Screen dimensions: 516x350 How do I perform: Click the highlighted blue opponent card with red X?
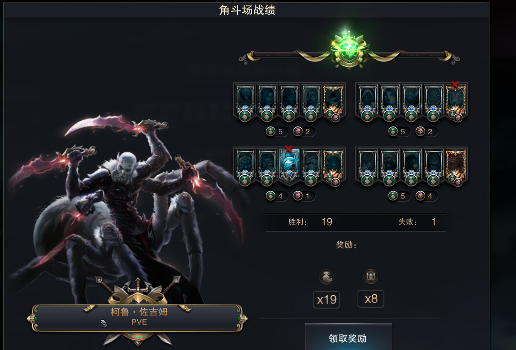click(x=289, y=165)
